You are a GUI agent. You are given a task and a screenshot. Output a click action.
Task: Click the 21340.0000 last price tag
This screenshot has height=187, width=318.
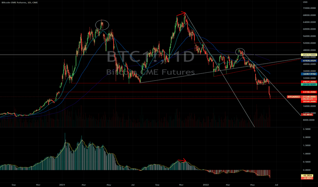click(x=309, y=97)
